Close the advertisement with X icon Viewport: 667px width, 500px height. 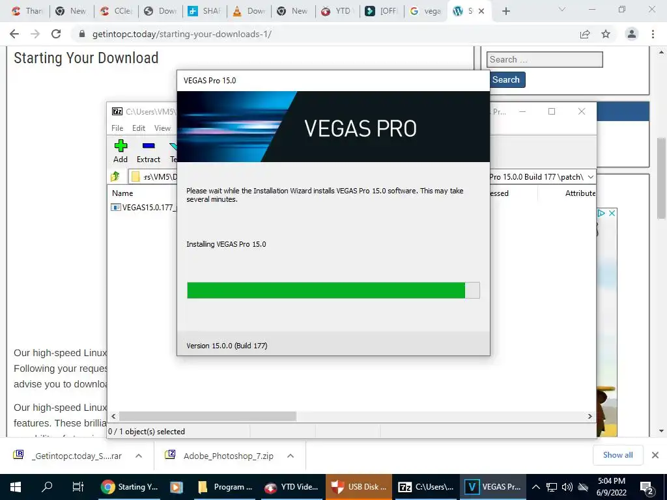point(612,213)
